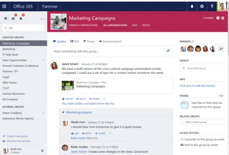Select Praise post type
Screen dimensions: 229x155
click(x=89, y=41)
